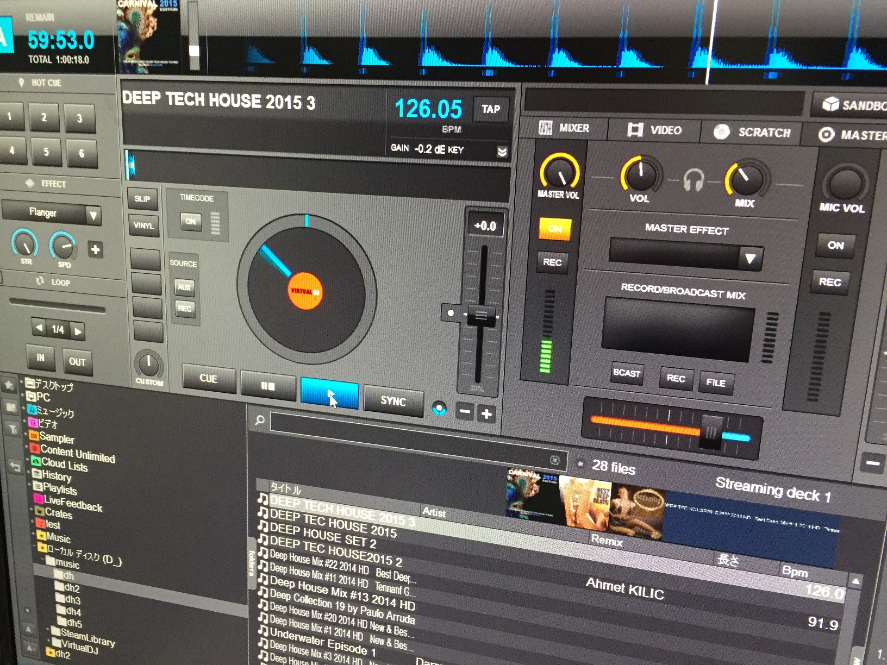
Task: Click the pitch minus button
Action: pyautogui.click(x=465, y=412)
